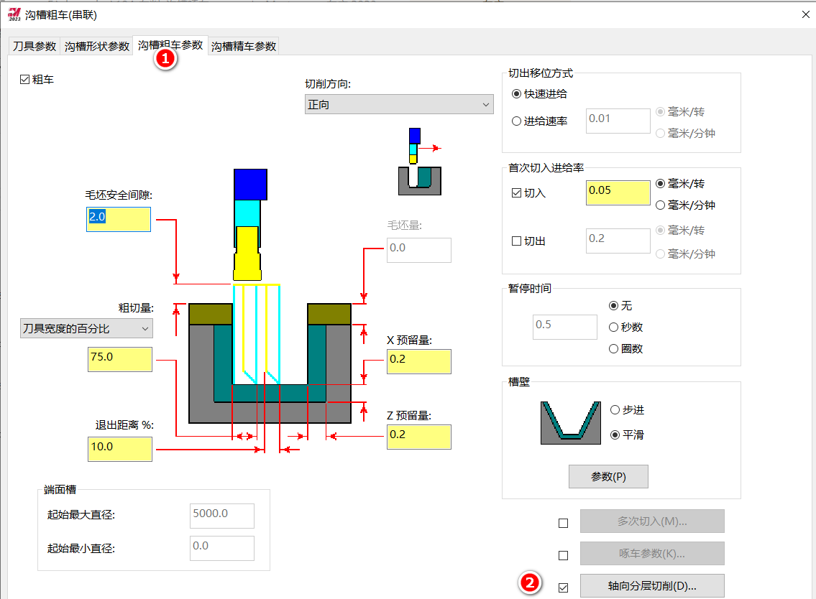Select the 步进 groove wall option
The image size is (816, 599).
[x=615, y=410]
